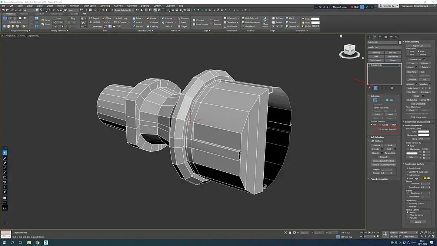The image size is (437, 246).
Task: Click the Cap Poly tool
Action: coord(152,26)
